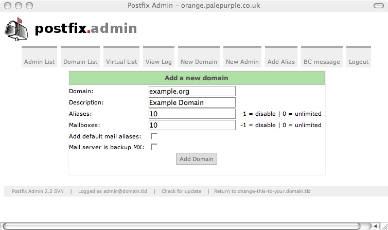
Task: Open the Add Alias tab
Action: click(281, 61)
